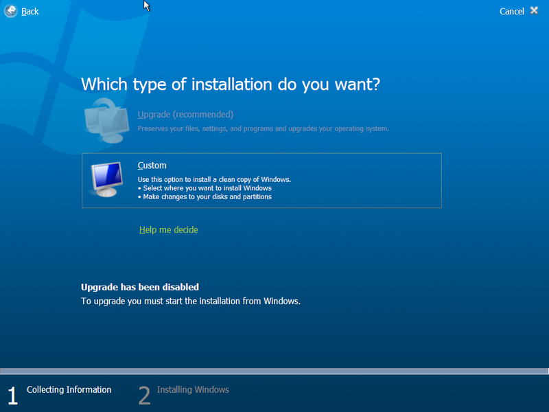Click 'Make changes to your disks and partitions' bullet

[205, 197]
